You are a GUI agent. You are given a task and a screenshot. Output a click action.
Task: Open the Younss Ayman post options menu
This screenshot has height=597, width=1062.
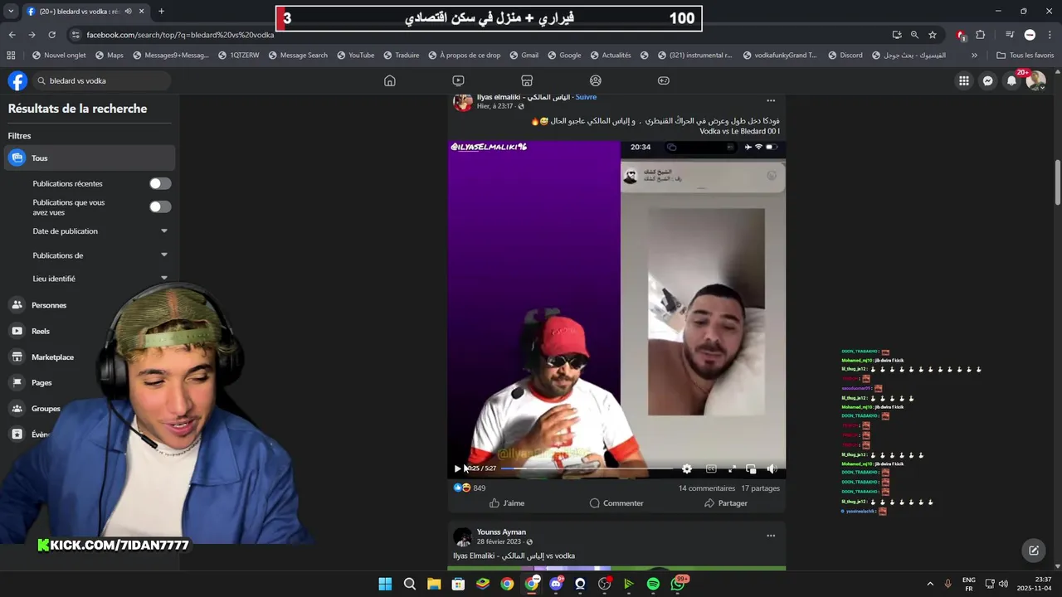point(771,536)
